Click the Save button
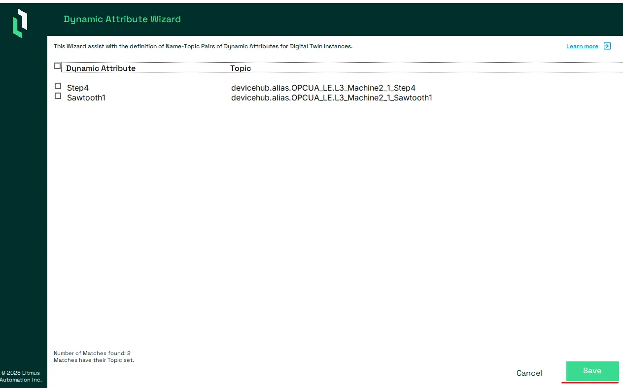 pyautogui.click(x=592, y=371)
